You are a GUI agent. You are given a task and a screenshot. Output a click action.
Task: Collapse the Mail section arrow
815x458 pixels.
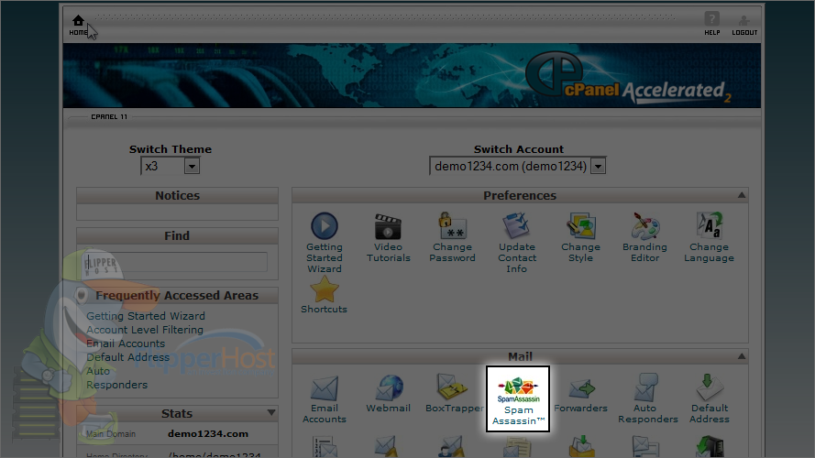pos(741,356)
